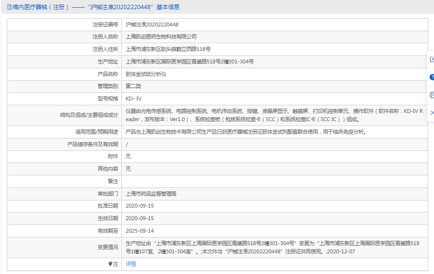
Task: Click the 备注 label
Action: (x=113, y=181)
